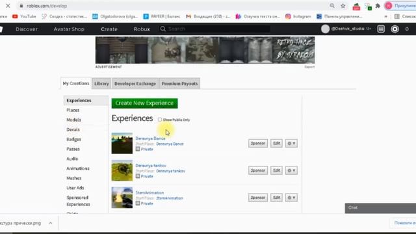Report the advertisement banner
The image size is (416, 234).
click(x=309, y=67)
